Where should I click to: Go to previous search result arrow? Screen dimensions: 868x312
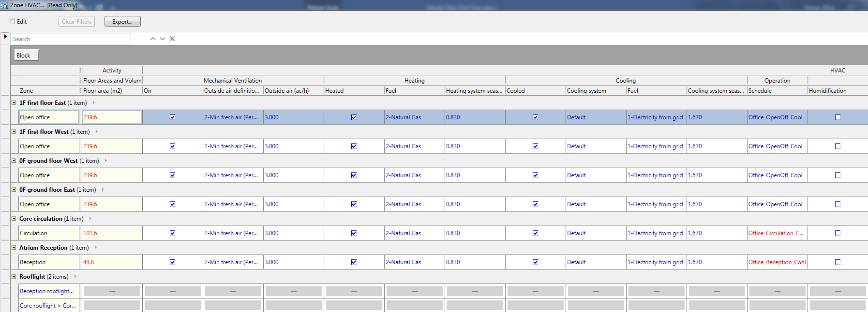pos(153,39)
